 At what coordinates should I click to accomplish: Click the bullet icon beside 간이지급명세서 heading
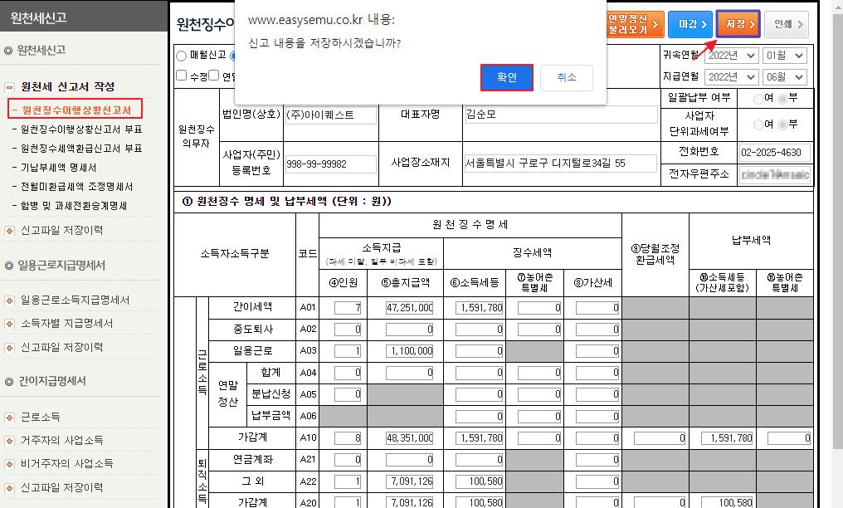click(8, 382)
